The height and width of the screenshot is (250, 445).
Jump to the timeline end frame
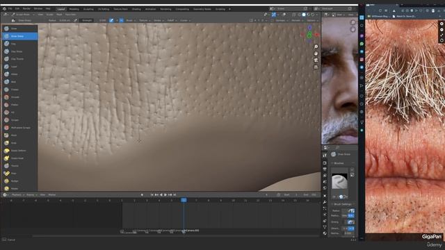coord(175,194)
